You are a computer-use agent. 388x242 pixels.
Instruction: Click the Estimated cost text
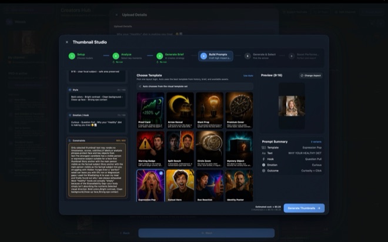point(268,207)
